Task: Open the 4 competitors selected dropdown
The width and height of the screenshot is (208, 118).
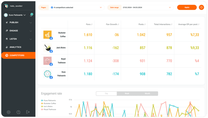Action: click(x=76, y=7)
